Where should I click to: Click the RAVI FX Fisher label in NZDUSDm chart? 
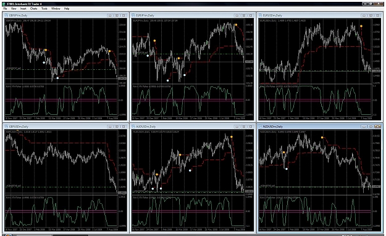click(268, 198)
